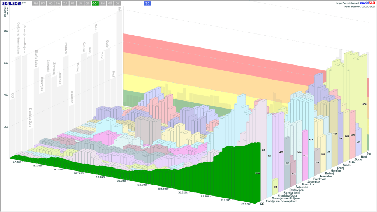
Task: Click the pink 307 bar for Žirovnica
Action: pyautogui.click(x=305, y=156)
